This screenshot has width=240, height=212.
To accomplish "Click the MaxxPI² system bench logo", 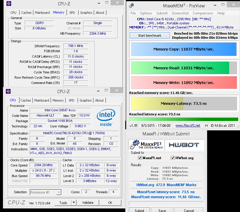I will [x=146, y=144].
